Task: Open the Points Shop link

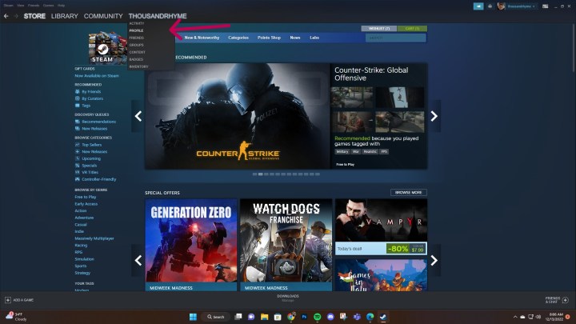Action: [269, 38]
